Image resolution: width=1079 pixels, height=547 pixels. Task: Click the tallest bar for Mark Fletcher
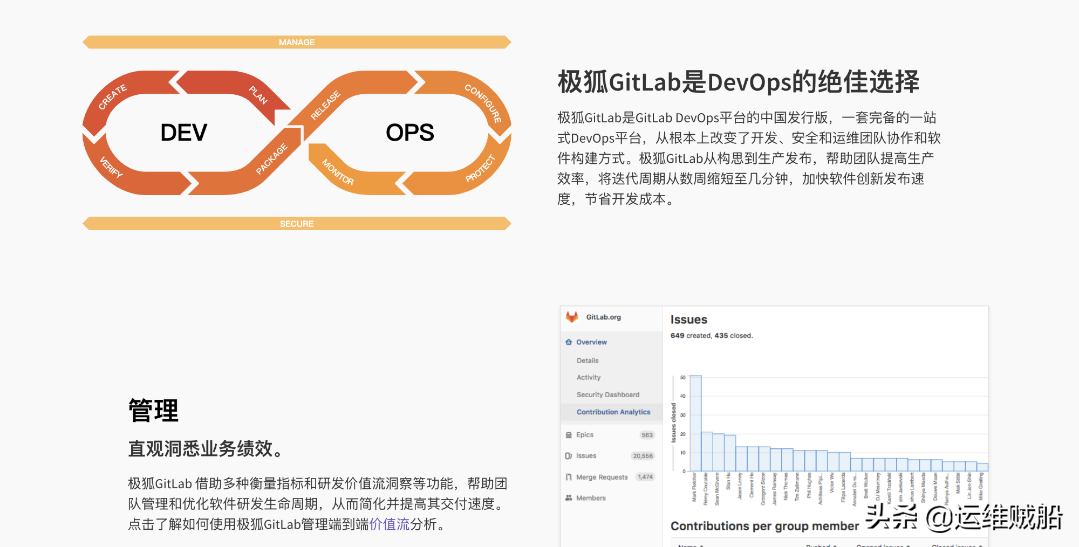coord(696,424)
